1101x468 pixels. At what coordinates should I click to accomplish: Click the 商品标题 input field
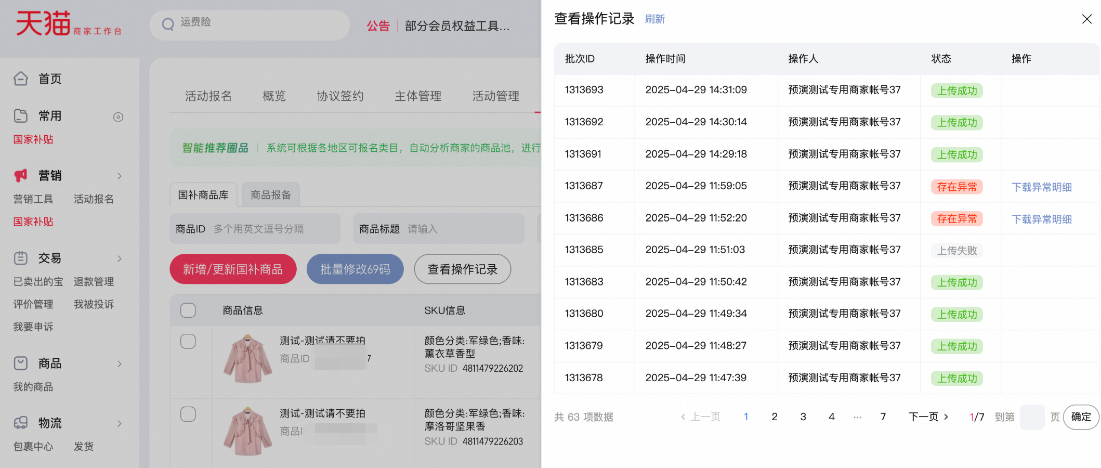click(439, 229)
